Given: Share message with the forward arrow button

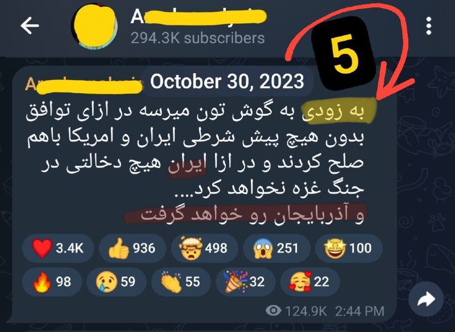Looking at the screenshot, I should [x=425, y=299].
